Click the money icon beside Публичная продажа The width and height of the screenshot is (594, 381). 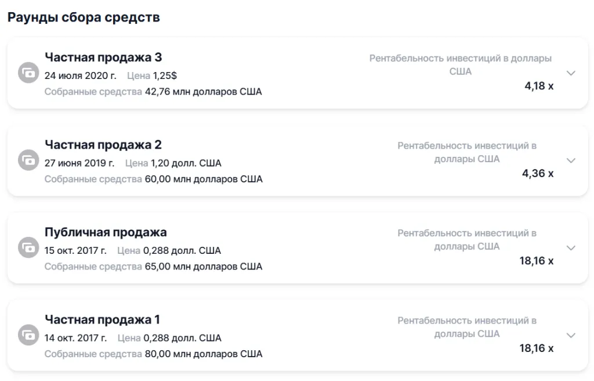point(28,248)
